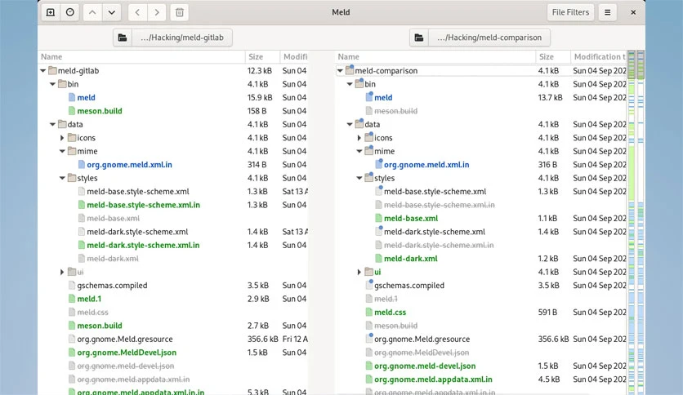Select meld-base.style-scheme.xml in left pane
The image size is (683, 395).
coord(137,192)
